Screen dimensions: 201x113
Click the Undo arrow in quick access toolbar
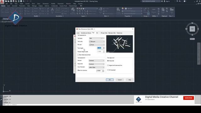[24, 1]
